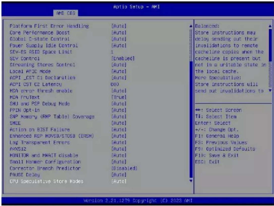Click 'ESC: Exit' hint
The height and width of the screenshot is (206, 274).
point(207,162)
